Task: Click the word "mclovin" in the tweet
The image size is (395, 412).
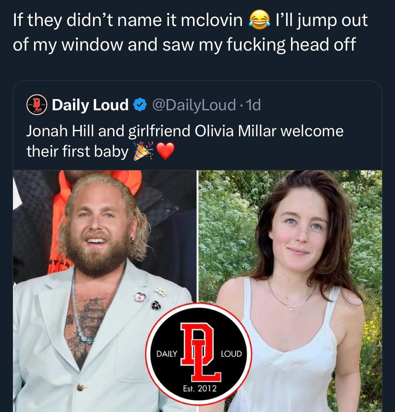Action: pyautogui.click(x=212, y=20)
